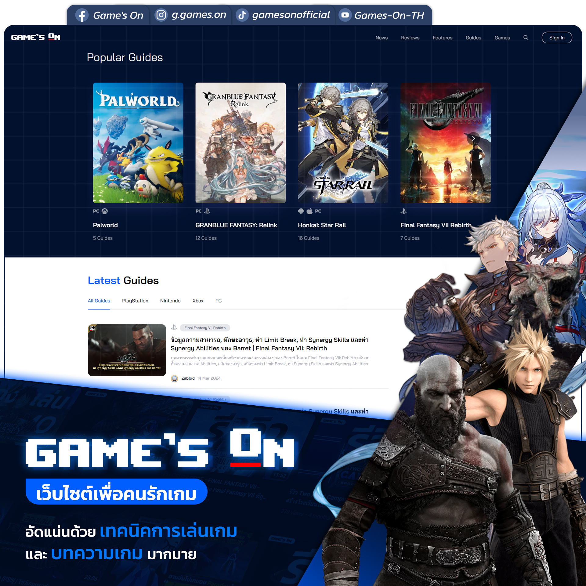Screen dimensions: 586x586
Task: Click the 7 Guides count text
Action: 410,238
